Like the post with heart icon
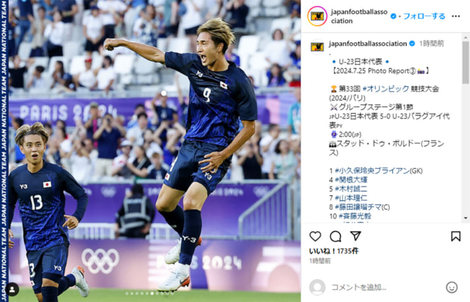 [x=315, y=236]
